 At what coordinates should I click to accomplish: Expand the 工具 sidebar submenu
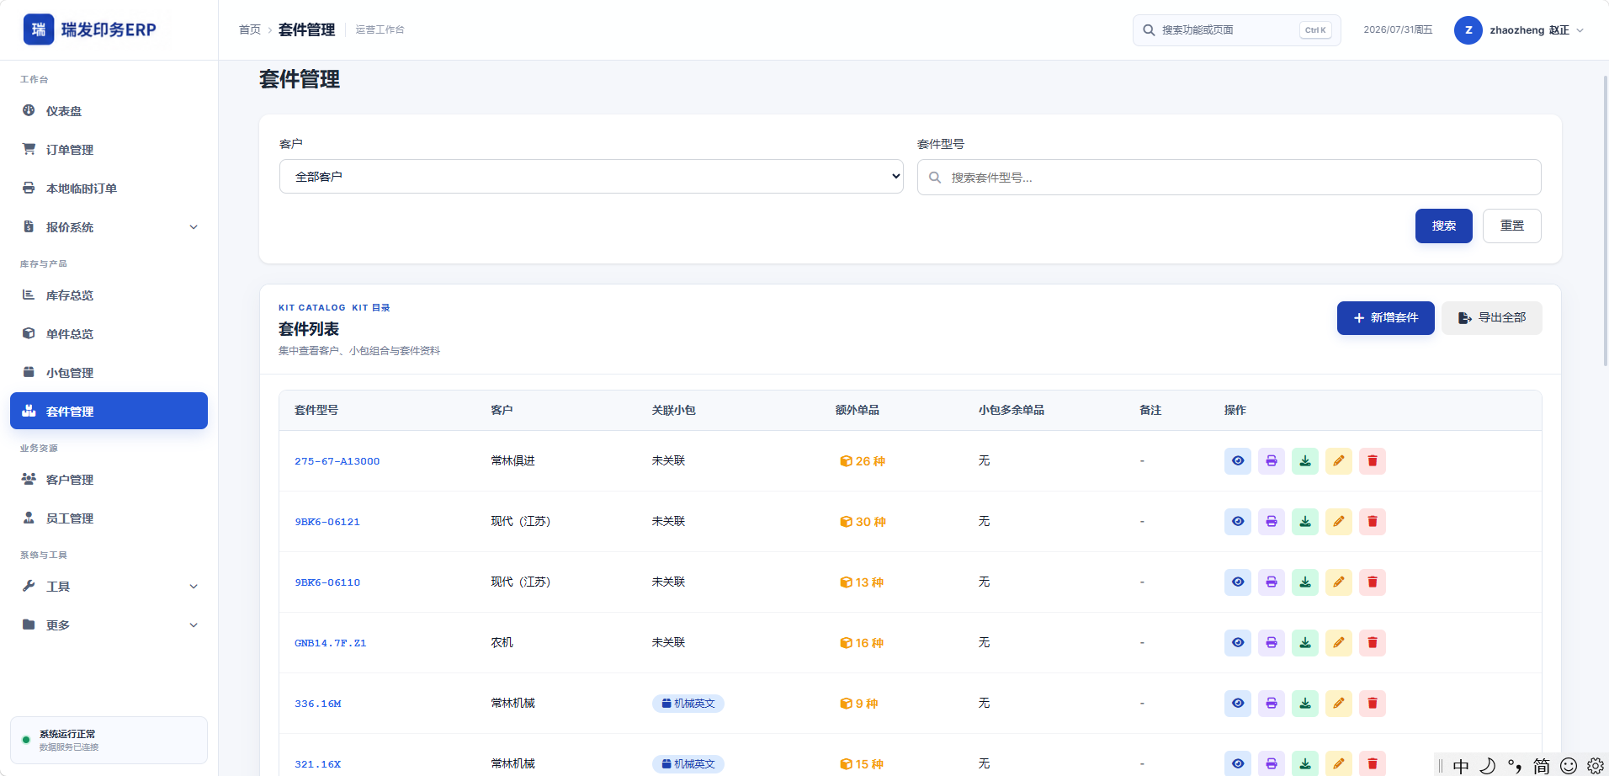coord(109,587)
